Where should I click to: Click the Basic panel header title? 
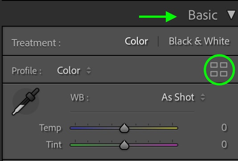tap(203, 15)
